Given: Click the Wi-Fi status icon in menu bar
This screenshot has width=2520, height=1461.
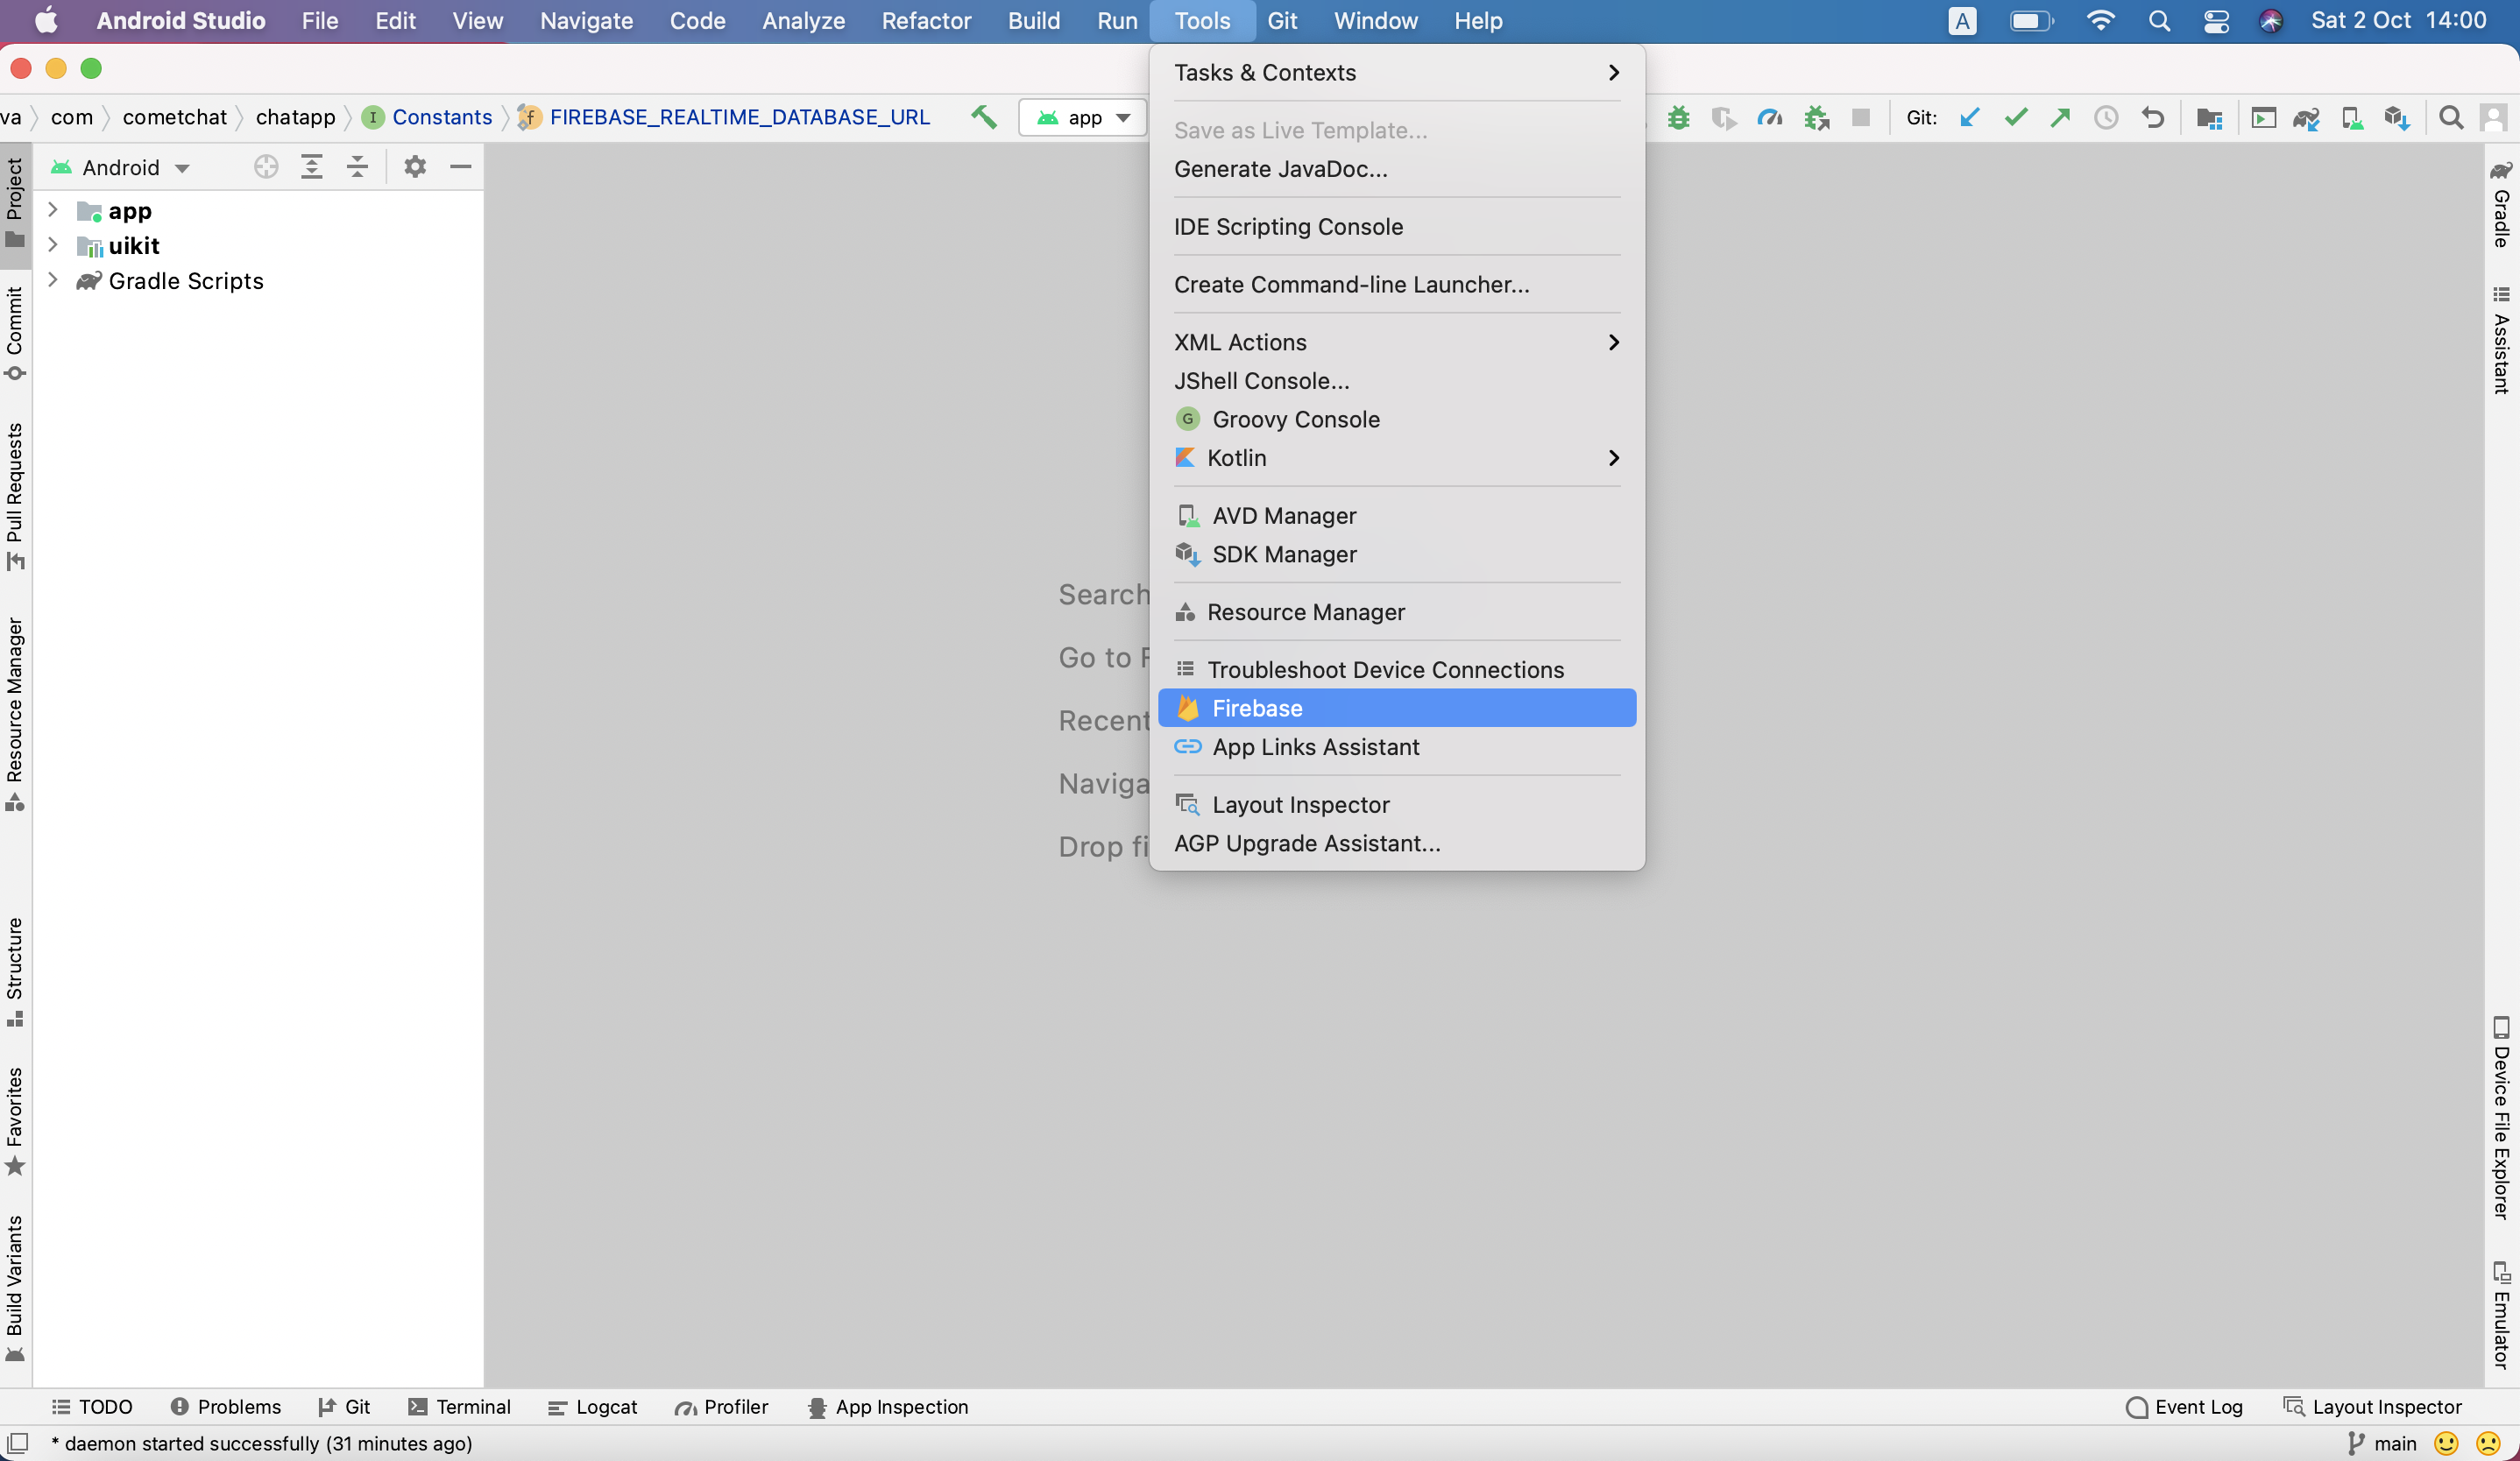Looking at the screenshot, I should [x=2100, y=20].
